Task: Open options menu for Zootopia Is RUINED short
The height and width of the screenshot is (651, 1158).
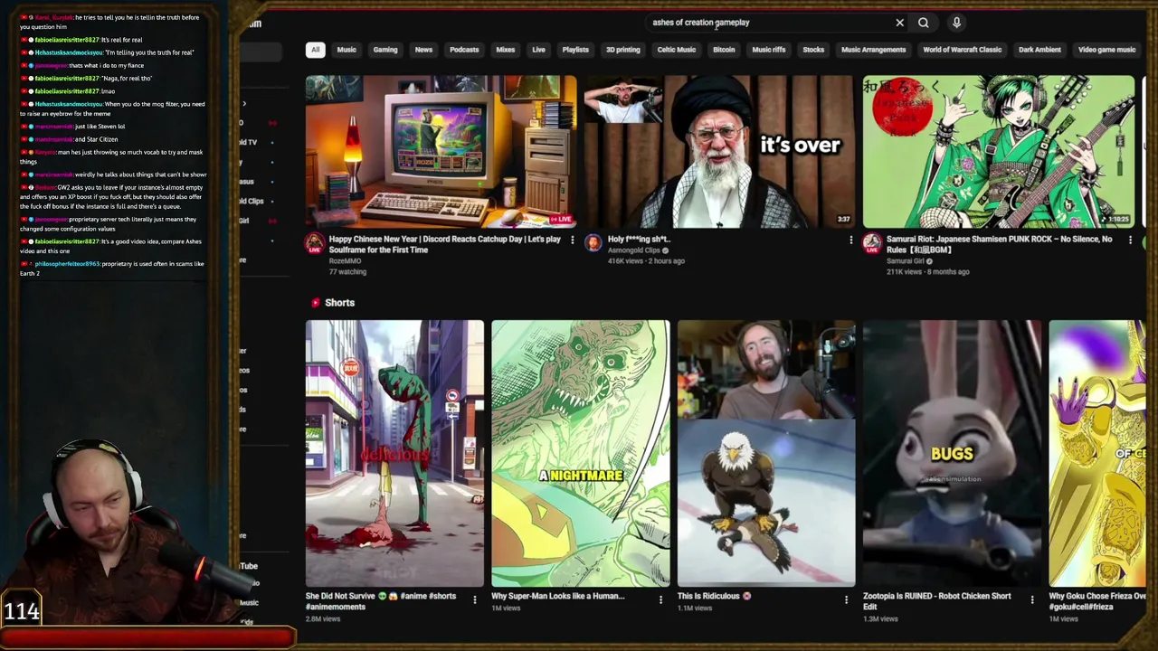Action: point(1032,599)
